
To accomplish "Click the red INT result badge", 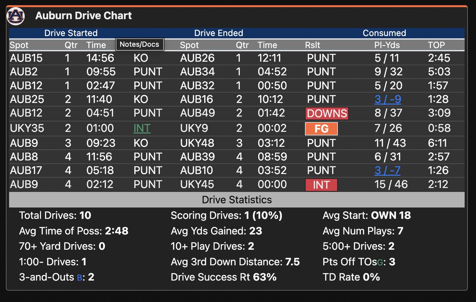I will (x=321, y=185).
